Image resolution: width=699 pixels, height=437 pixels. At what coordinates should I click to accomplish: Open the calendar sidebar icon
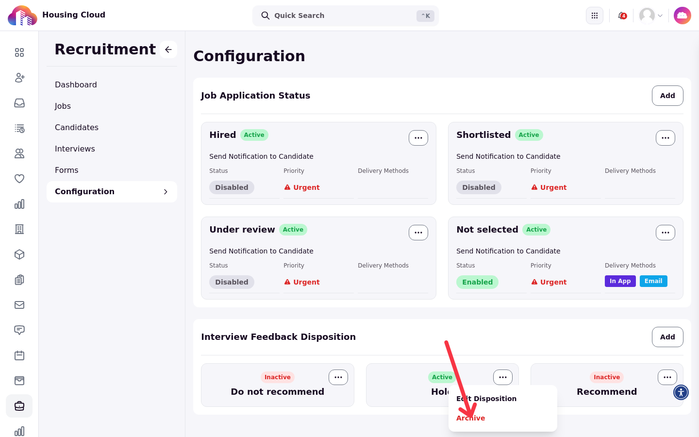tap(19, 355)
